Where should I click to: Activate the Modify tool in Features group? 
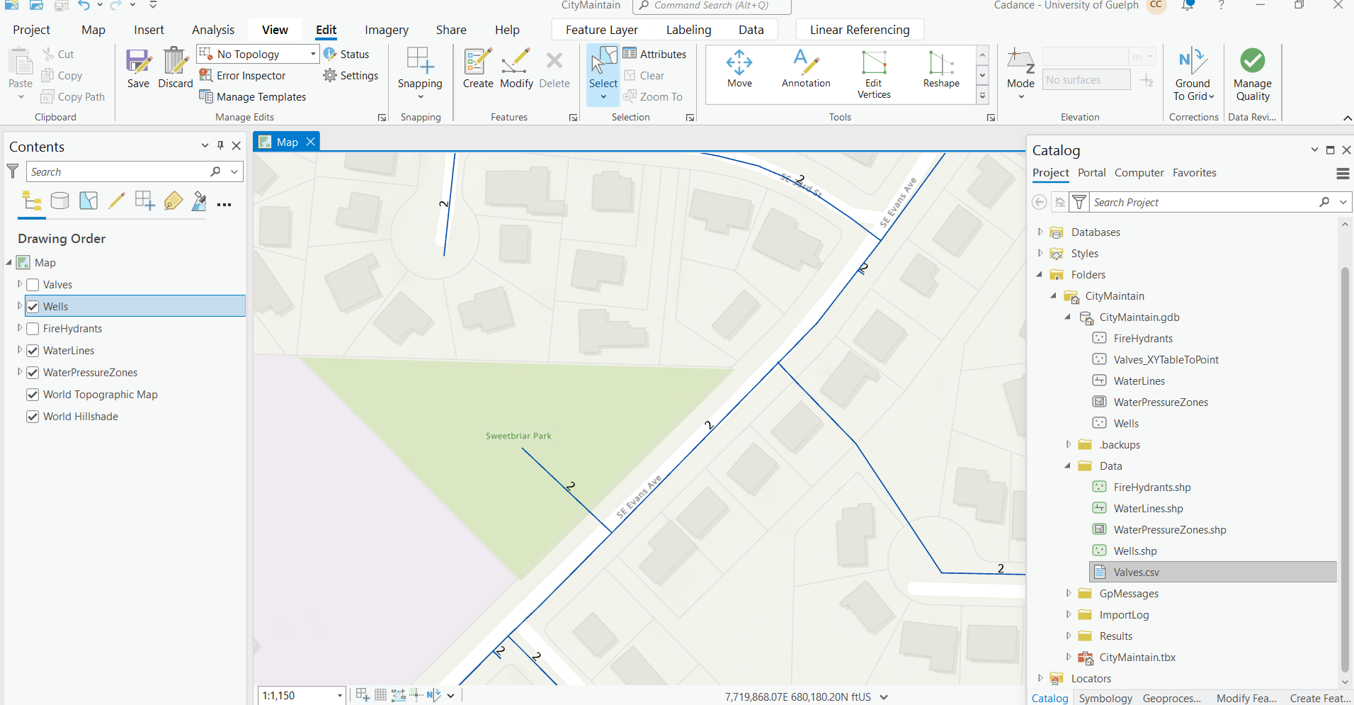(516, 71)
